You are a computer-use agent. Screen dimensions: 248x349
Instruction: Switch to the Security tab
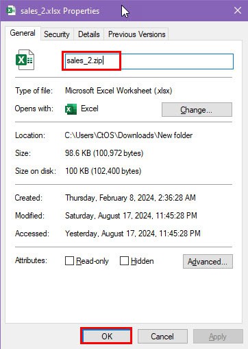[x=57, y=34]
